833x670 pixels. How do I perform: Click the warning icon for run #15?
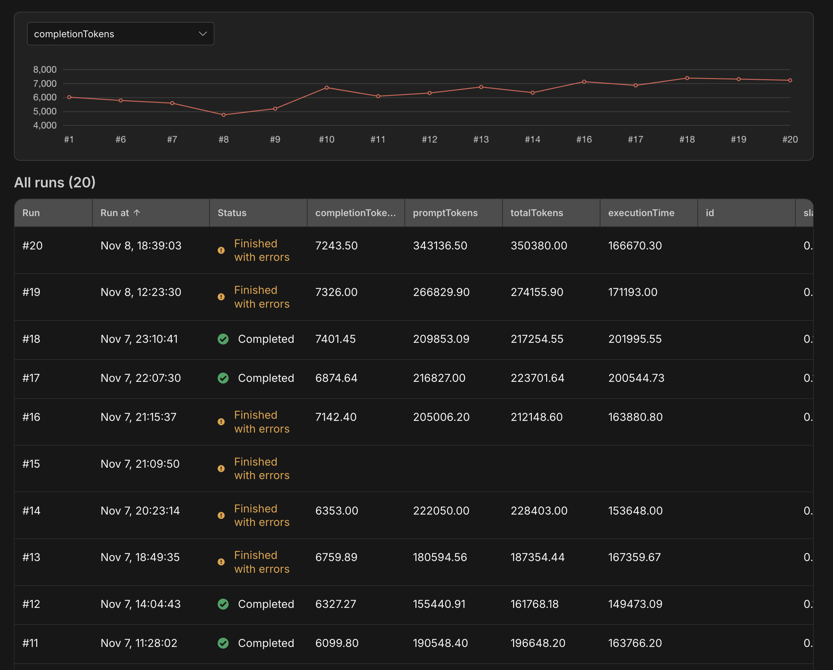click(221, 469)
